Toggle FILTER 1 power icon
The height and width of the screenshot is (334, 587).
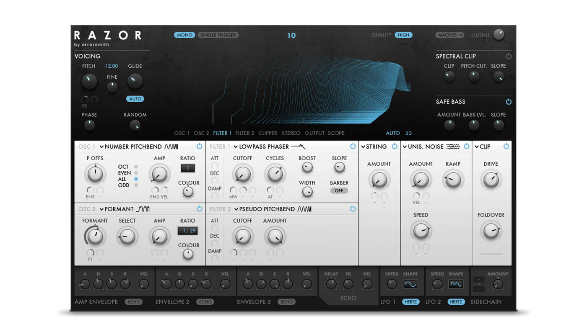pyautogui.click(x=353, y=146)
